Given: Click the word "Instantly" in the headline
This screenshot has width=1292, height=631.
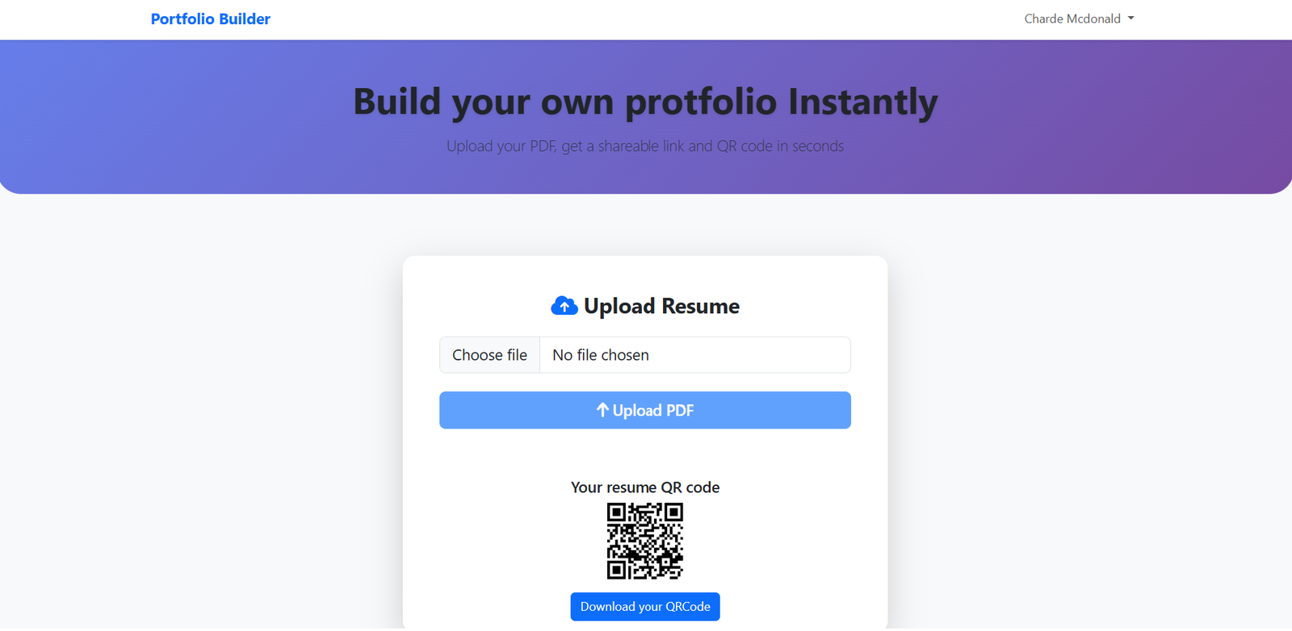Looking at the screenshot, I should pos(862,102).
